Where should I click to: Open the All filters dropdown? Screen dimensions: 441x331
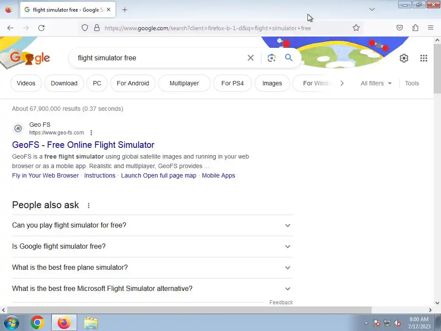pyautogui.click(x=376, y=83)
